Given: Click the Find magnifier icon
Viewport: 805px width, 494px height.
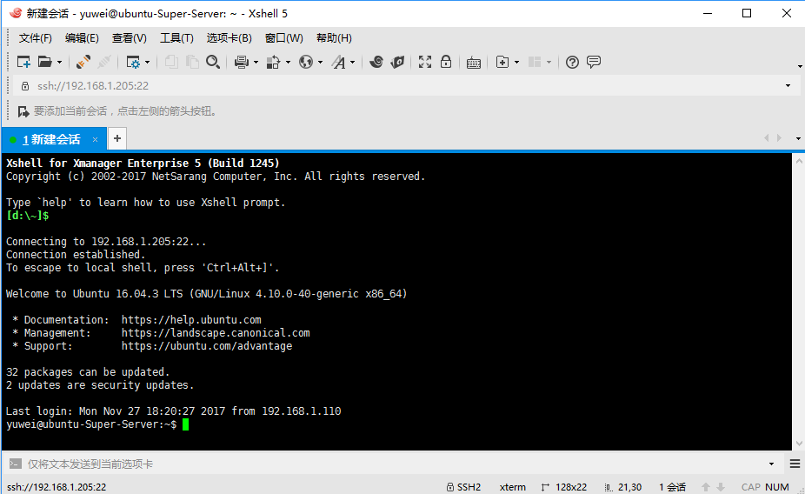Looking at the screenshot, I should click(213, 62).
